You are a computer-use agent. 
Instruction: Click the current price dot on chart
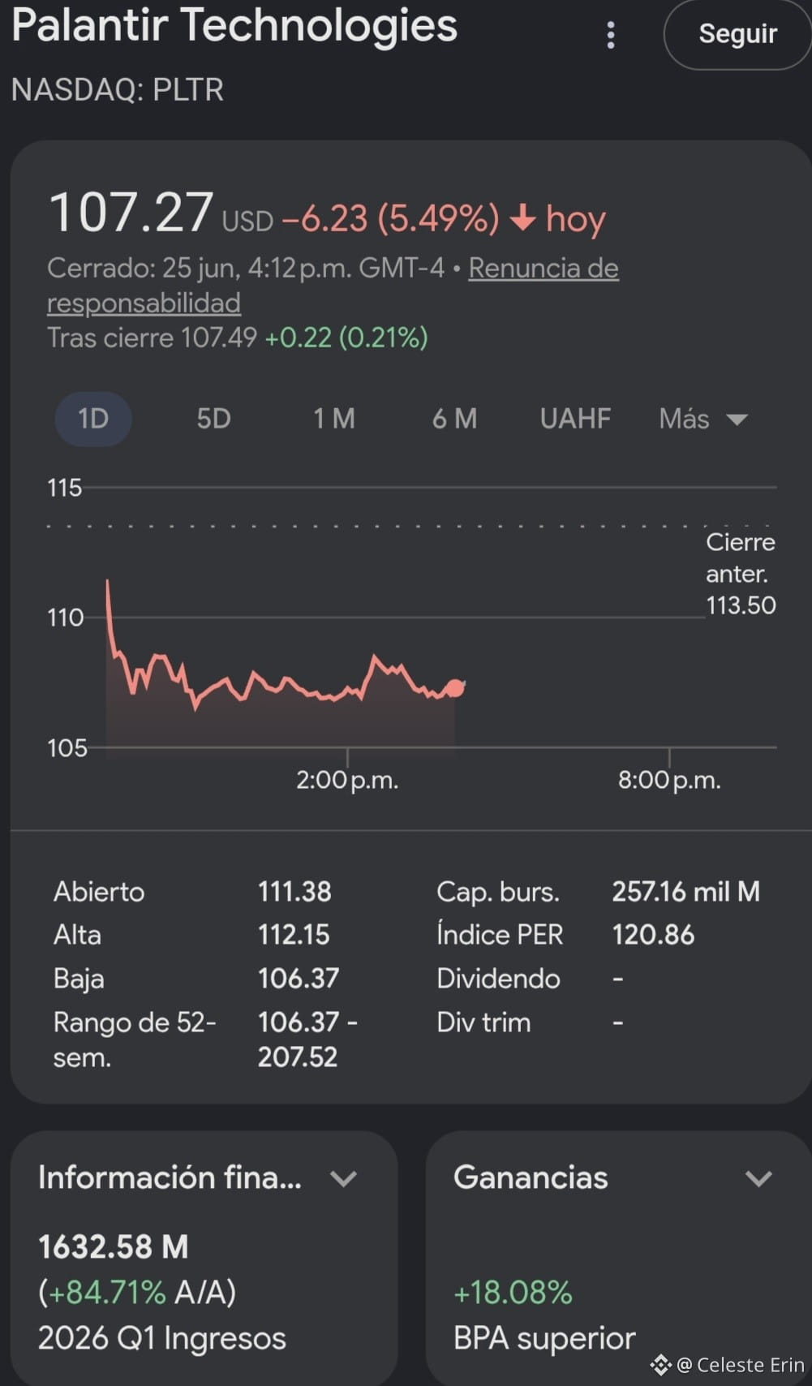tap(455, 688)
